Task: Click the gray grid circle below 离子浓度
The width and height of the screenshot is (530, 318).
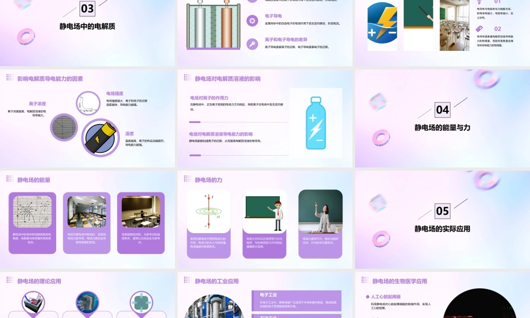Action: coord(64,127)
